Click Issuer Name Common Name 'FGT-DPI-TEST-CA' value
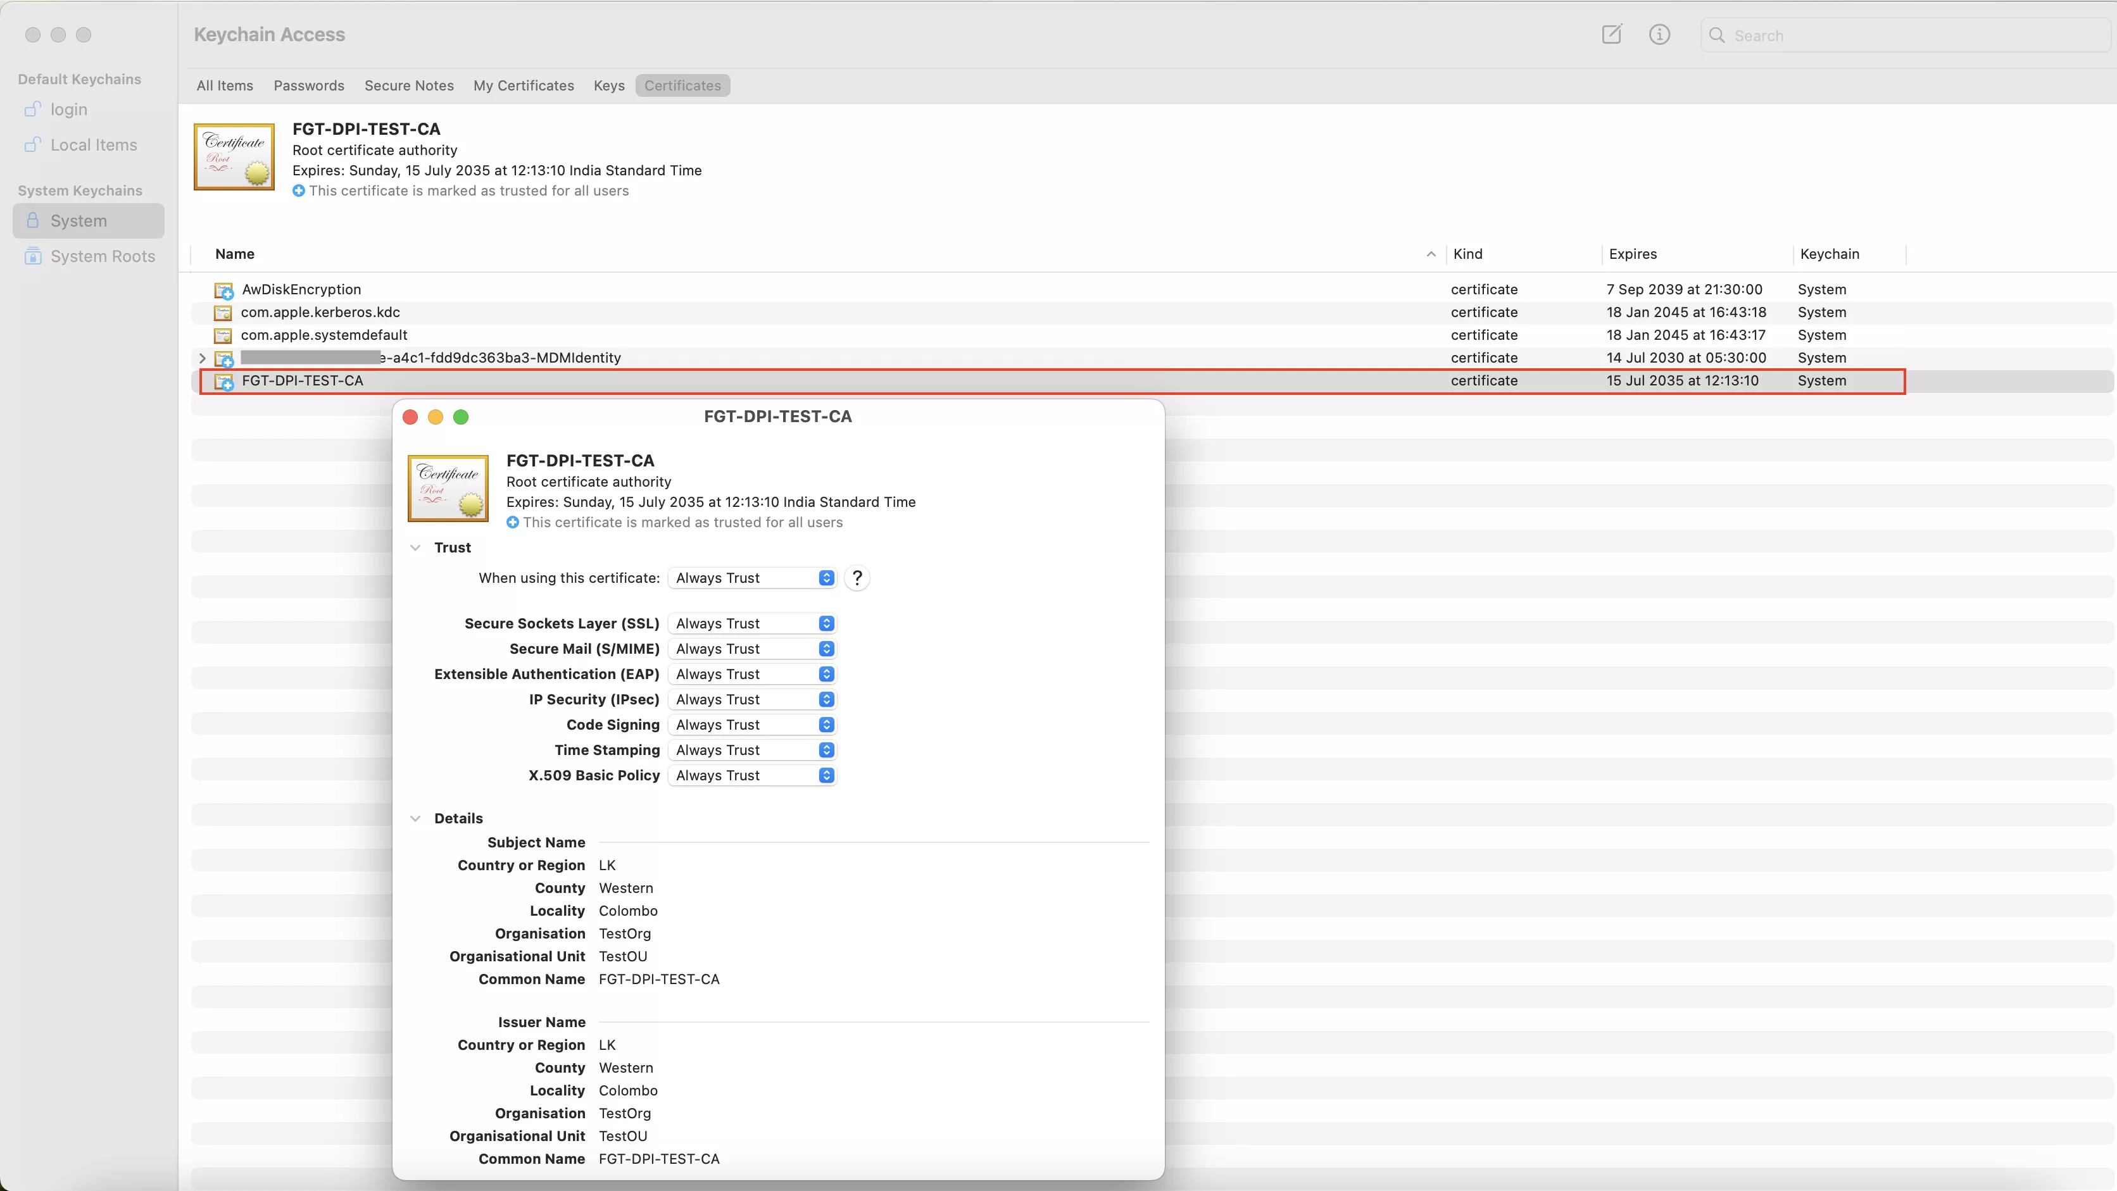The width and height of the screenshot is (2117, 1191). 659,1159
